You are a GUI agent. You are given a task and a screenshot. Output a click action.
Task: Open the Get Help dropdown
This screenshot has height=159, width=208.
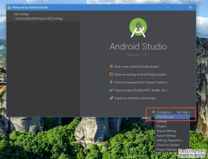pos(184,112)
